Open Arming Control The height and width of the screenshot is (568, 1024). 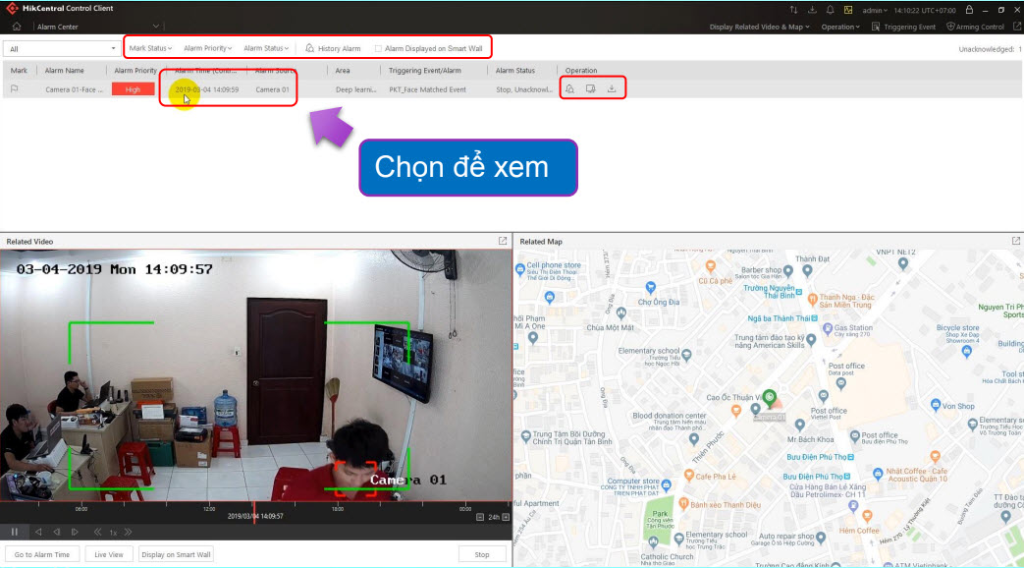click(x=975, y=27)
